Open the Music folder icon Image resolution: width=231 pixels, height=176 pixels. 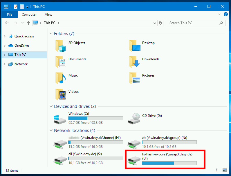coord(61,78)
